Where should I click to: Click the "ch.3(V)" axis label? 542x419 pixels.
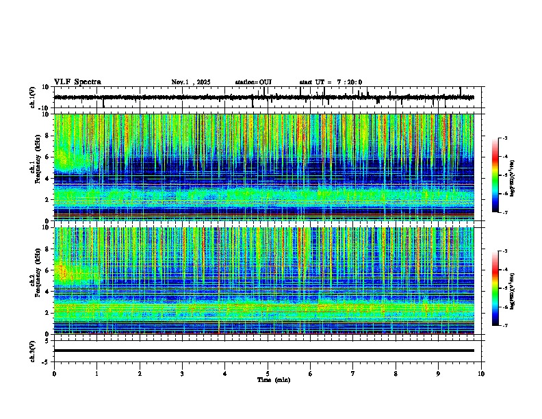click(x=33, y=352)
